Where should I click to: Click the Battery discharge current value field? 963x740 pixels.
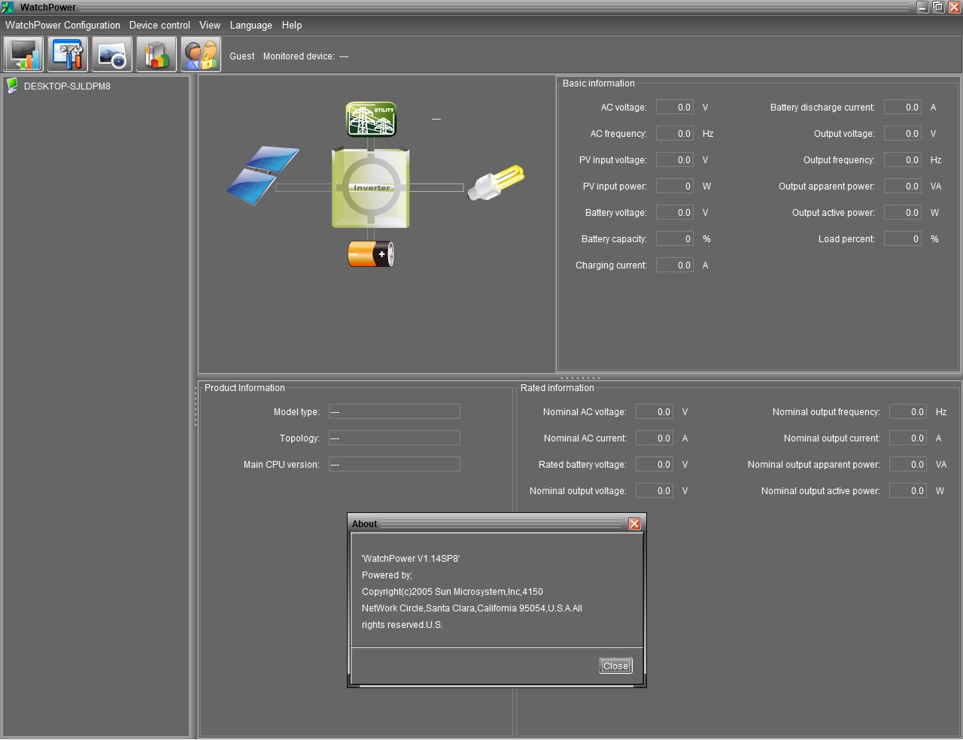[x=903, y=107]
